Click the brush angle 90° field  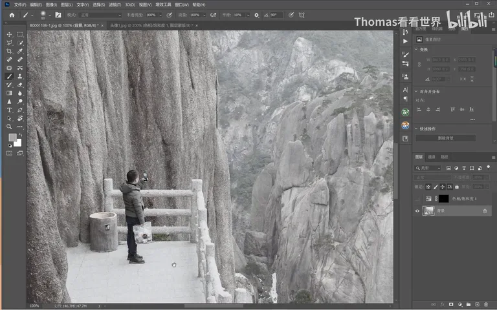click(x=276, y=15)
